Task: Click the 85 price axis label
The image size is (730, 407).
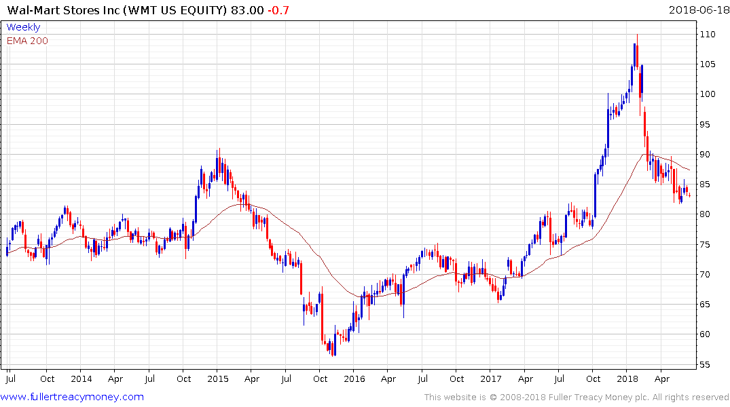Action: click(705, 185)
